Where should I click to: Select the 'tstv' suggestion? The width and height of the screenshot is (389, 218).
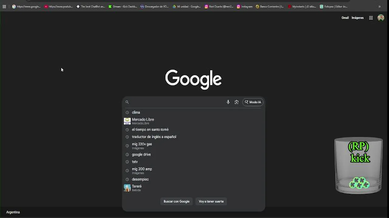pyautogui.click(x=193, y=162)
